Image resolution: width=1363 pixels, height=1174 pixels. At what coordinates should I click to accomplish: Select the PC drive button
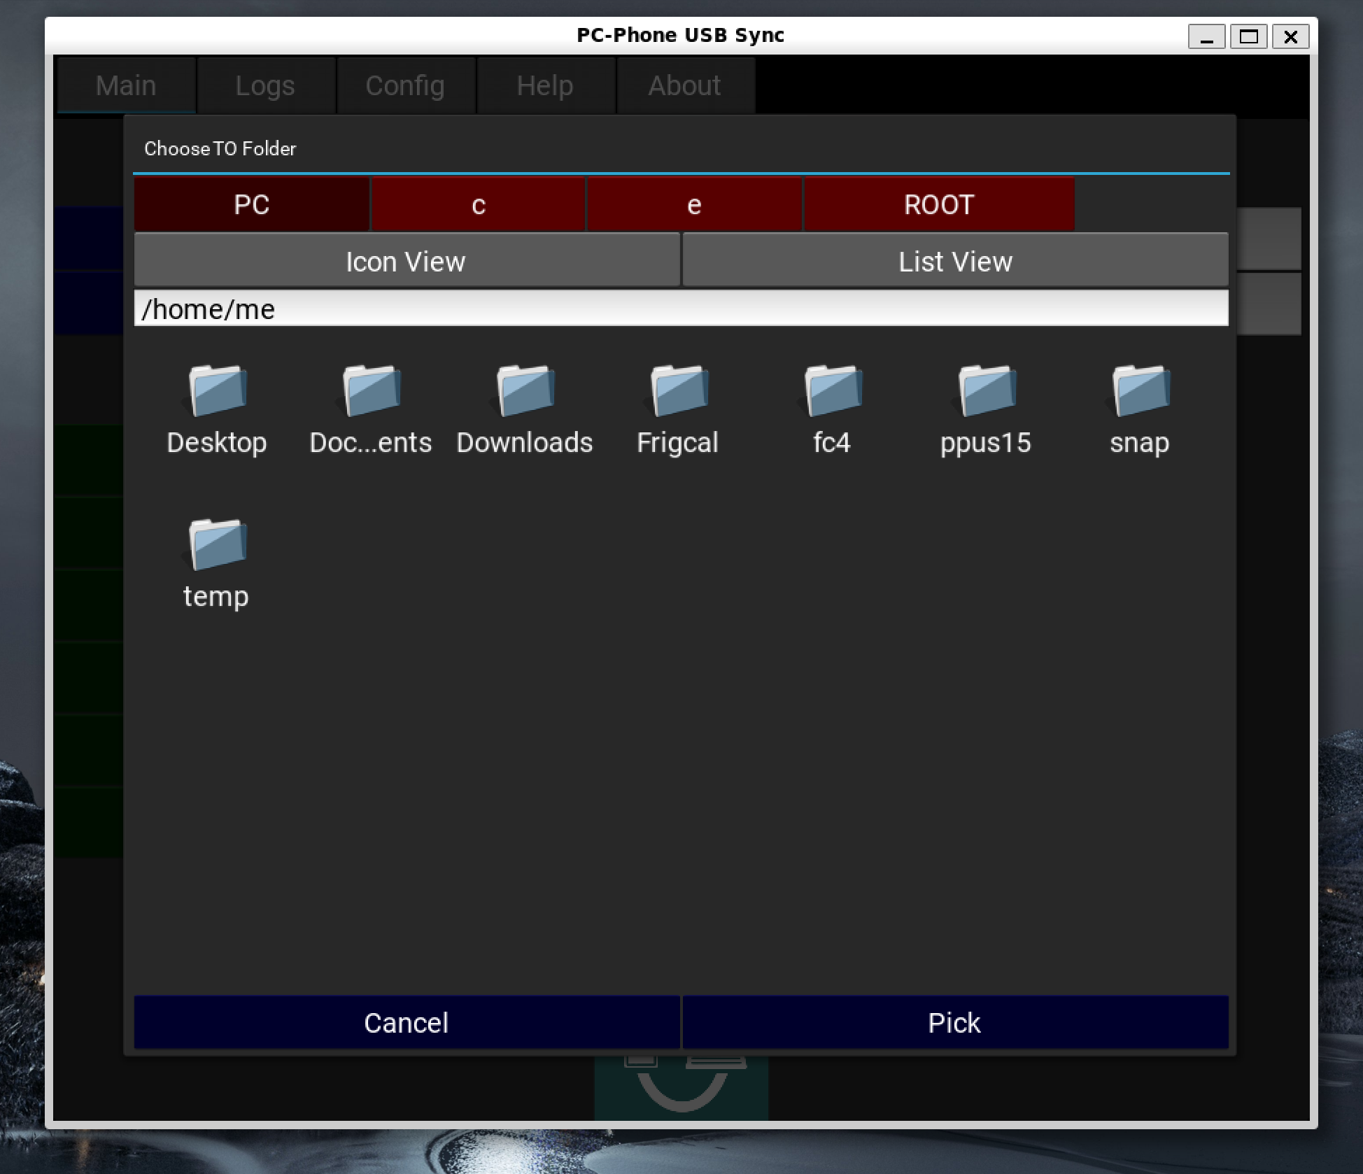[x=251, y=204]
